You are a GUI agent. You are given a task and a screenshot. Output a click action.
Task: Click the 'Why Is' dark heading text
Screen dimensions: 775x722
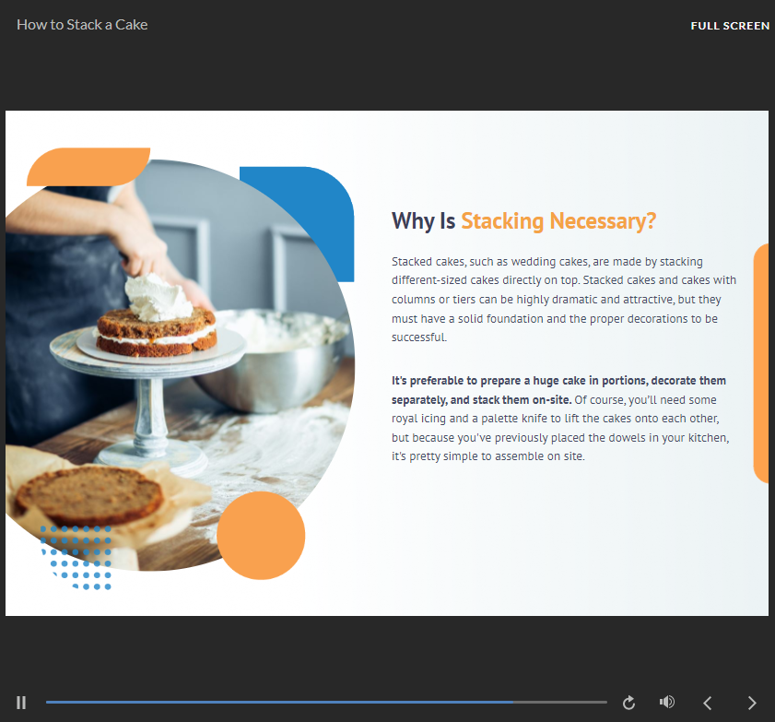tap(423, 221)
